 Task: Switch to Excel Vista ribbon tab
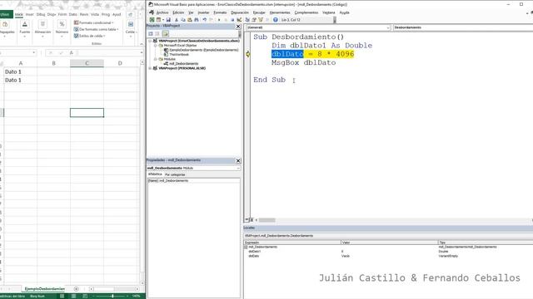[x=95, y=15]
